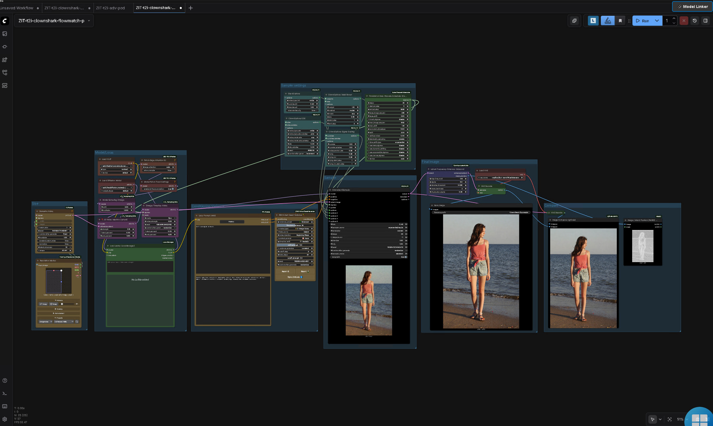Switch to the Unsaved Workflow tab

pos(16,8)
